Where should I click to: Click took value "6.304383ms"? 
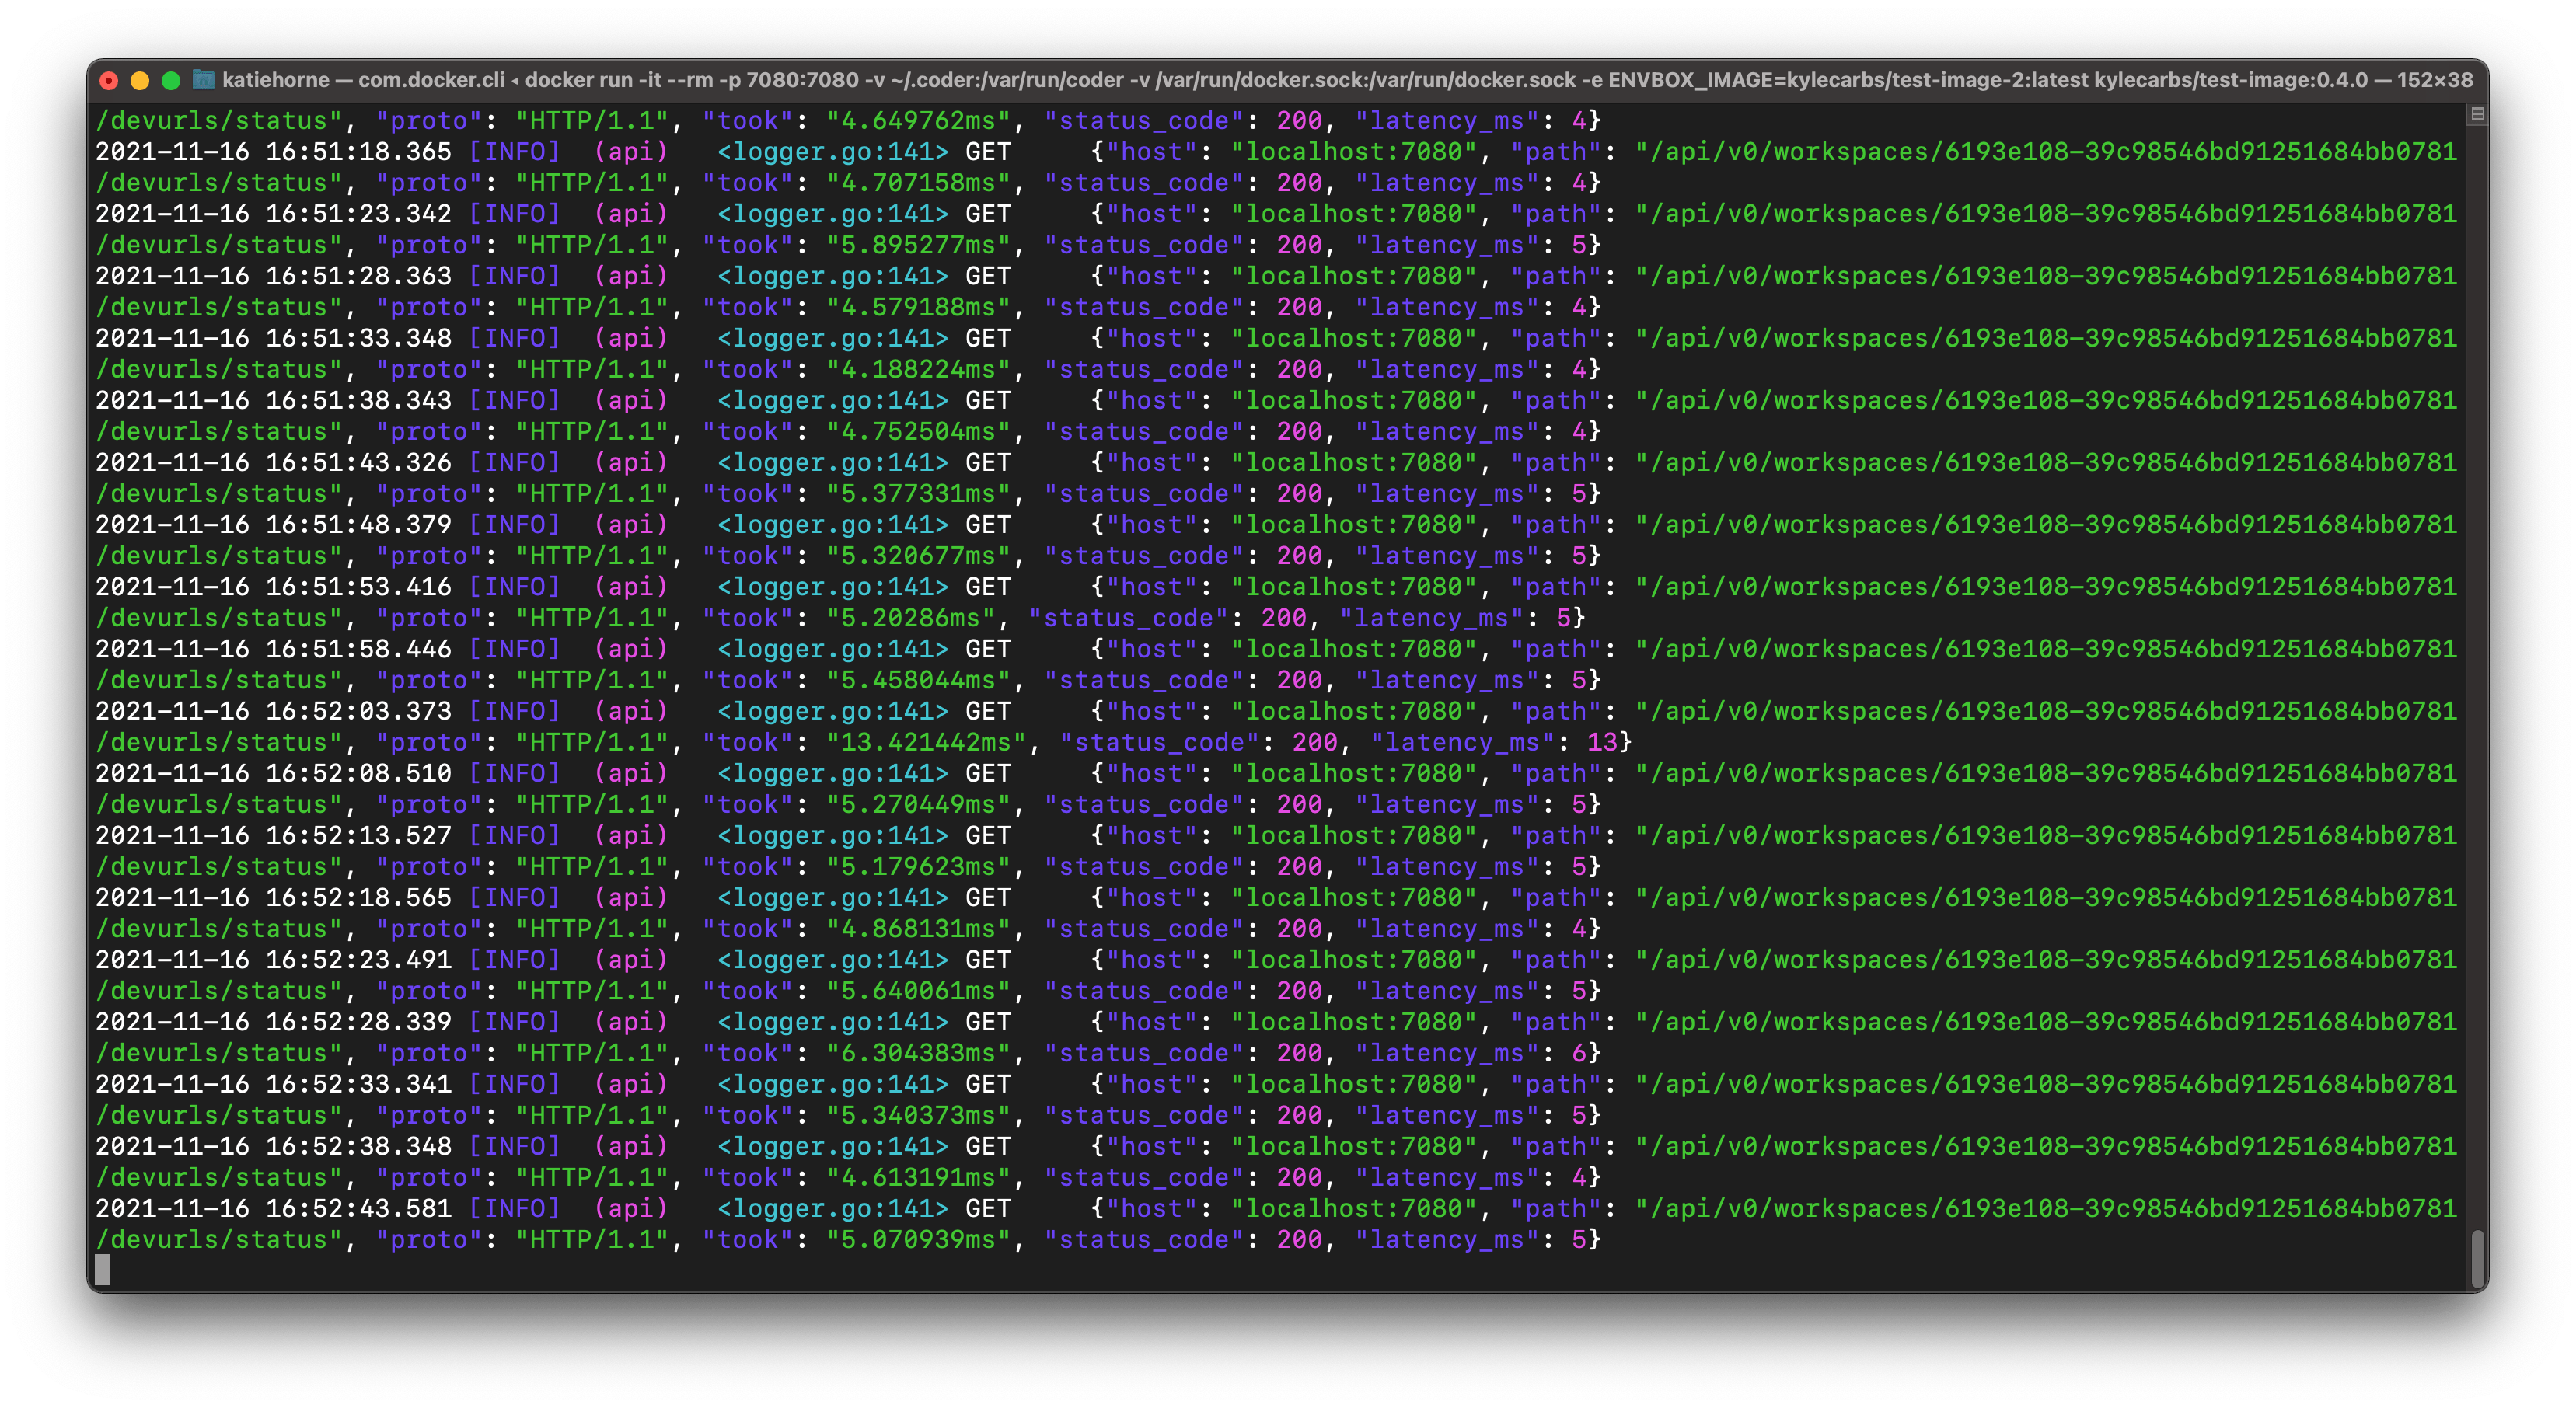pos(918,1053)
